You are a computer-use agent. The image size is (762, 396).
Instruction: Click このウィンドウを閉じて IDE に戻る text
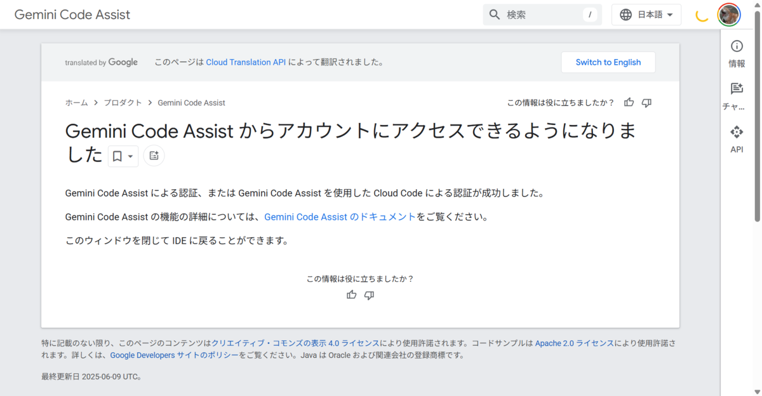(177, 241)
